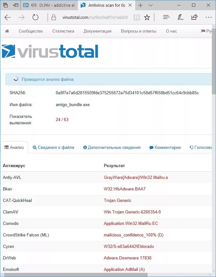The height and width of the screenshot is (277, 216).
Task: Click the GrayWare[Adware]/Win32.Mailru.e result
Action: coord(136,177)
